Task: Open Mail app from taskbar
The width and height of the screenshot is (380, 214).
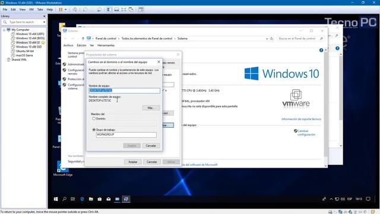Action: (109, 199)
